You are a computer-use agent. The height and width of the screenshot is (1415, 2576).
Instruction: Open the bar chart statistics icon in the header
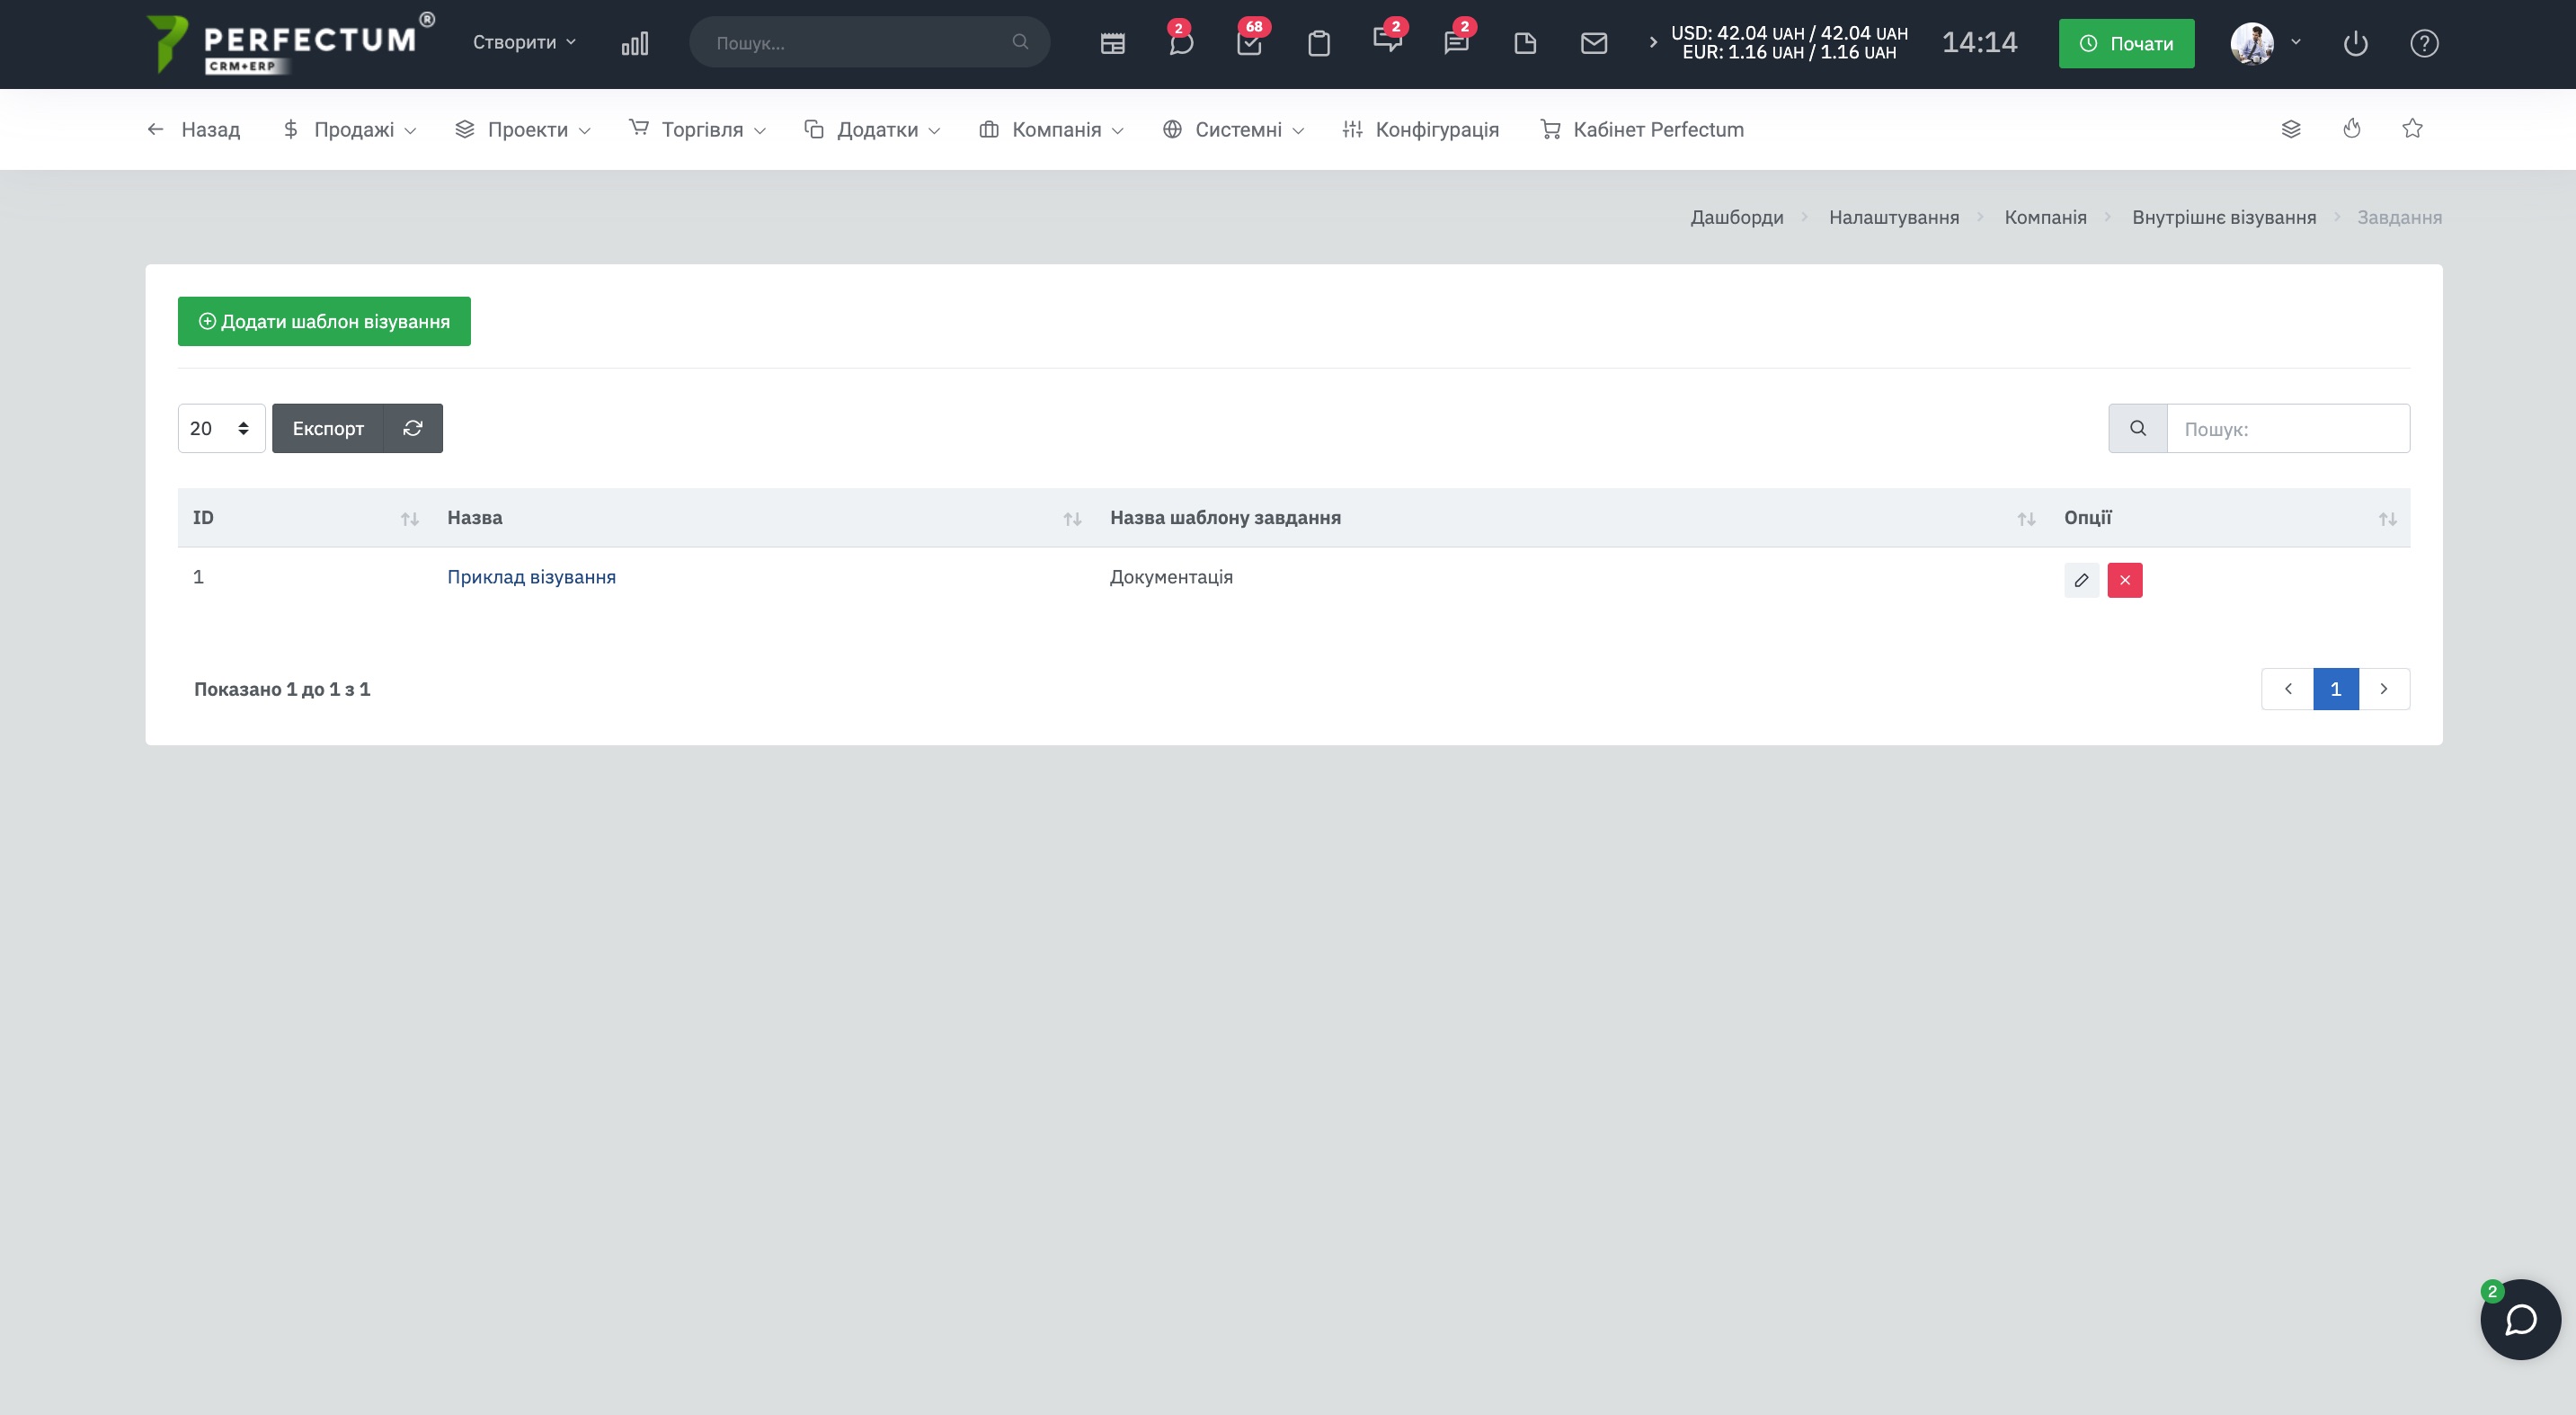(635, 43)
